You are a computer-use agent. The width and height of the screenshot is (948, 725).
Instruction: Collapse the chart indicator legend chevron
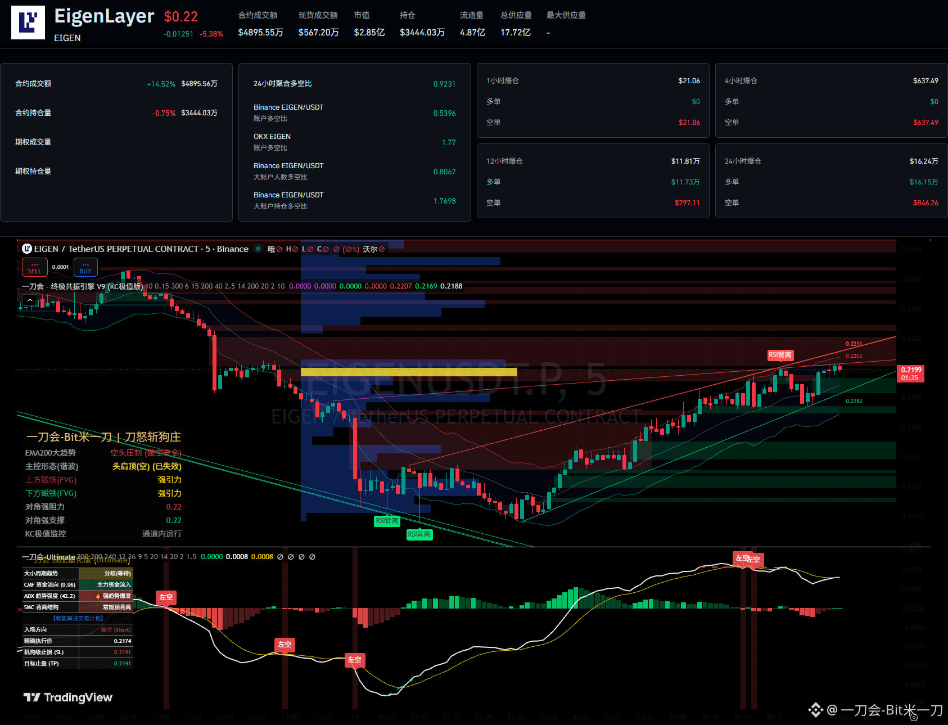[x=30, y=300]
